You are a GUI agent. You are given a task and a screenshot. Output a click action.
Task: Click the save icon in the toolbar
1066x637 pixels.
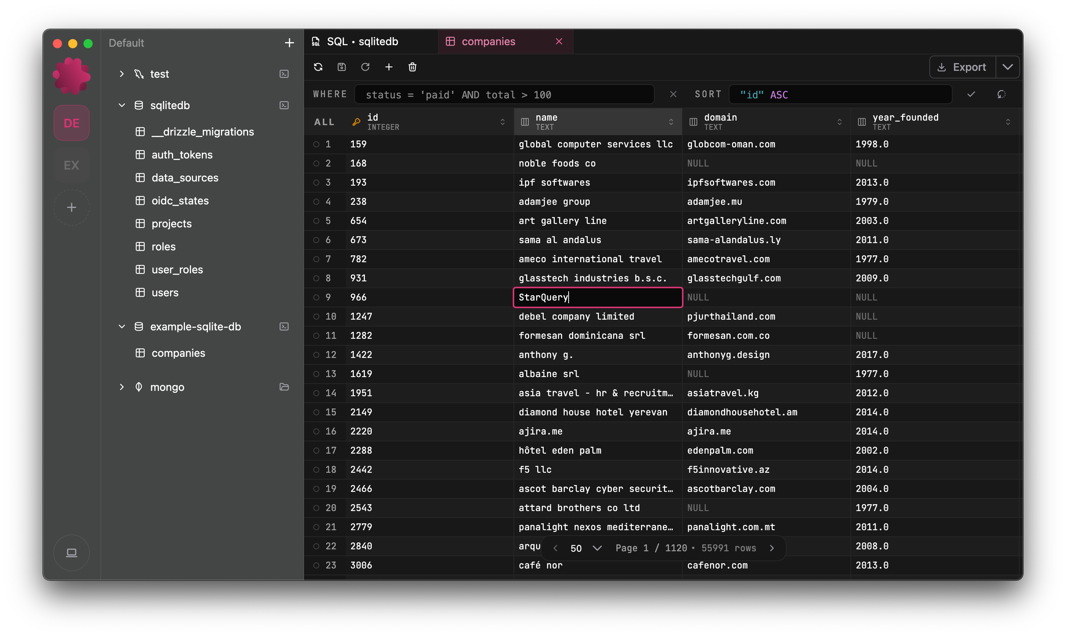tap(341, 67)
